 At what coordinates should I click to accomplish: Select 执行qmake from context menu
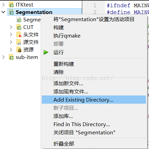pos(94,36)
